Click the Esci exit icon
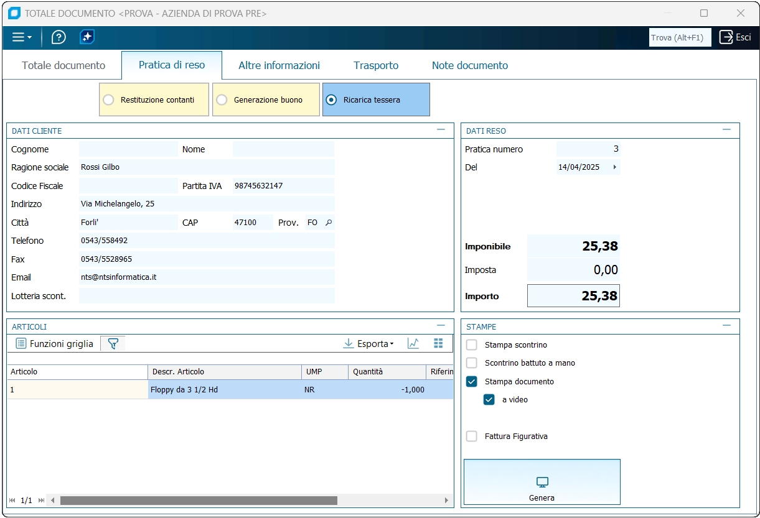The width and height of the screenshot is (760, 518). point(726,37)
